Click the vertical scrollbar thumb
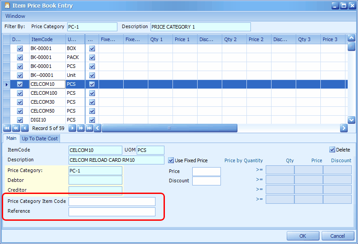Viewport: 358px width, 244px height. coord(351,46)
